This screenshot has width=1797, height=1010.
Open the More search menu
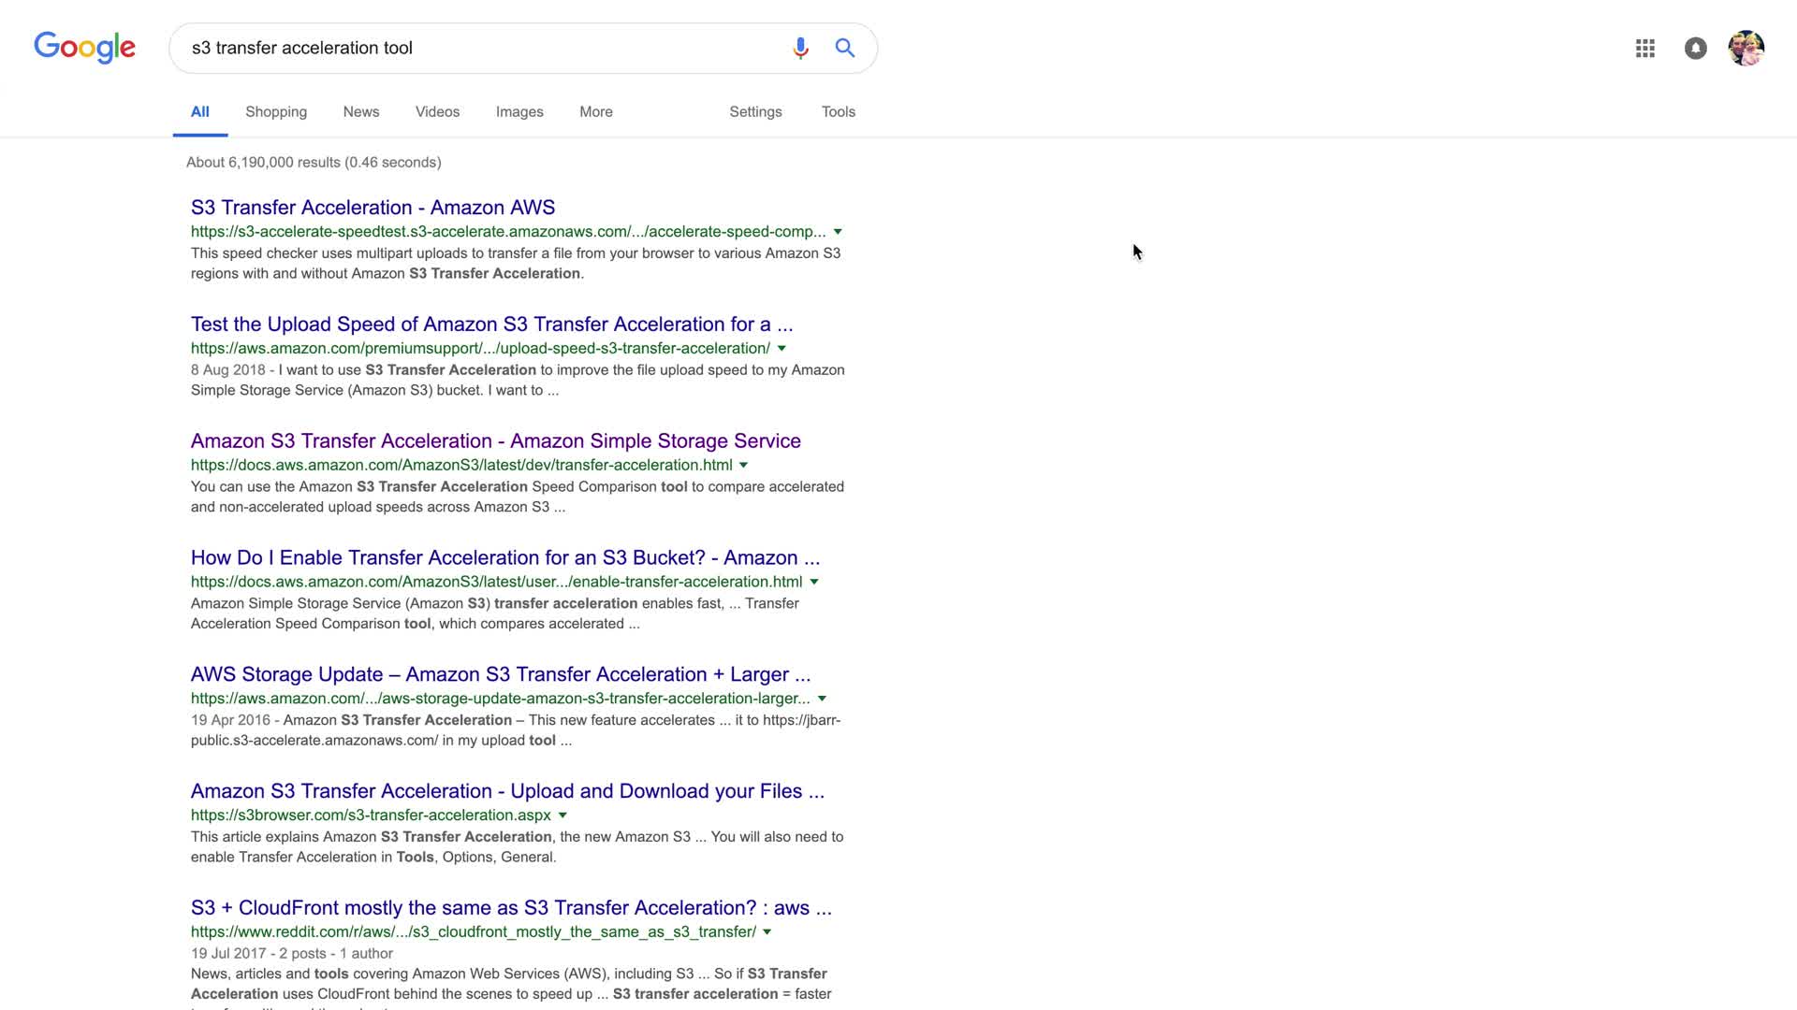tap(595, 111)
